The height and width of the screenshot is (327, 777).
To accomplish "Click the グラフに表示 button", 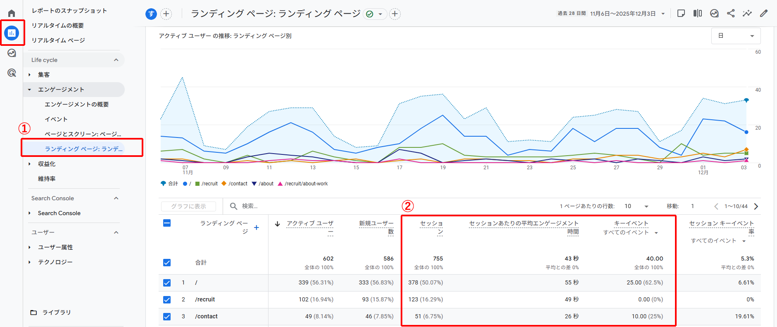I will 189,206.
